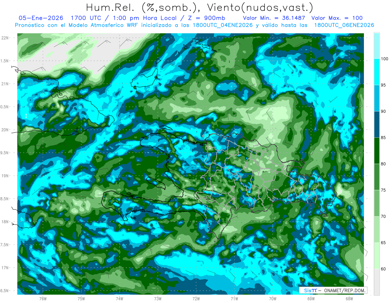Click the dark blue 85–90 colorbar segment
This screenshot has width=392, height=303.
pos(377,124)
